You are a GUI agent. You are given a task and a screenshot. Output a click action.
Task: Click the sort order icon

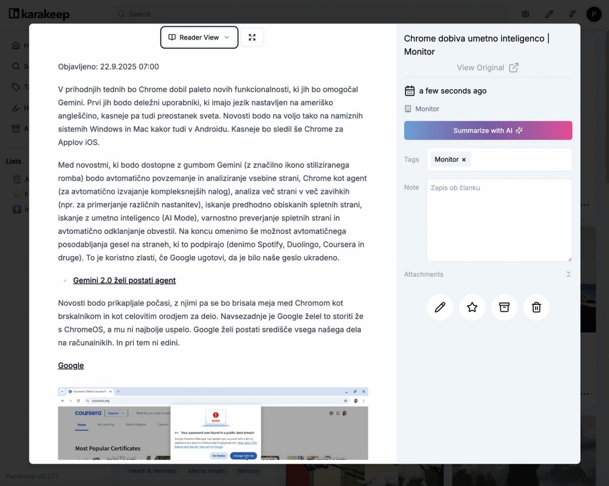click(572, 14)
